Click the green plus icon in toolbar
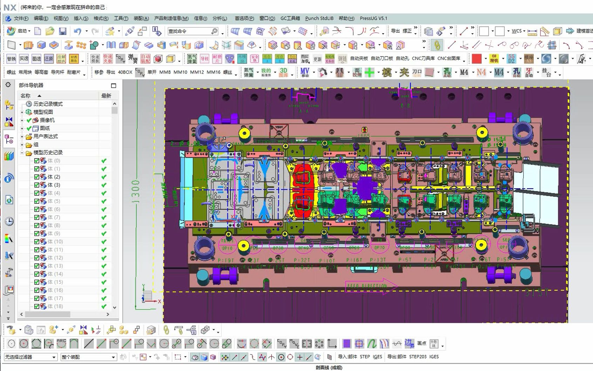The image size is (593, 371). tap(369, 72)
